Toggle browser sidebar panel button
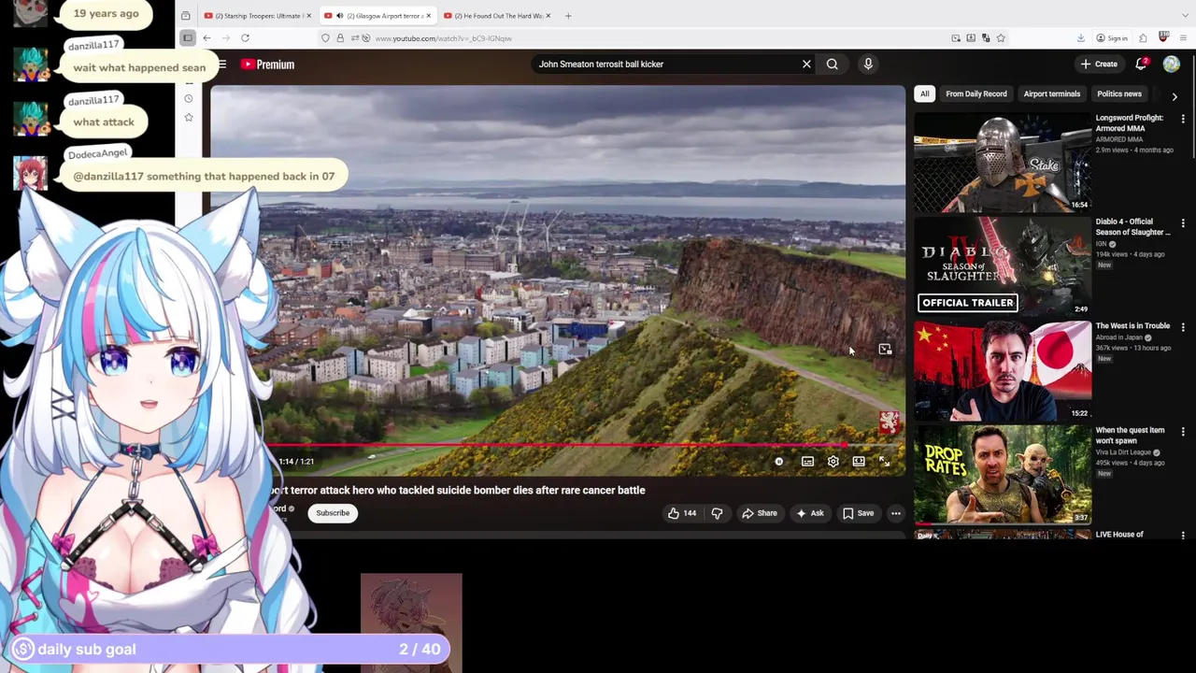1196x673 pixels. (188, 38)
